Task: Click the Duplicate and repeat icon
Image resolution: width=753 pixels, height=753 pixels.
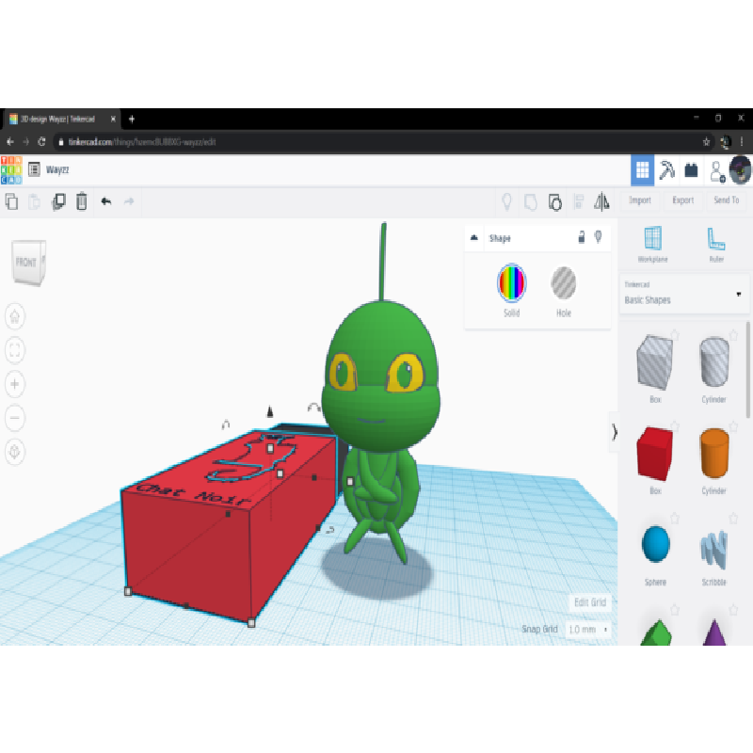Action: (58, 200)
